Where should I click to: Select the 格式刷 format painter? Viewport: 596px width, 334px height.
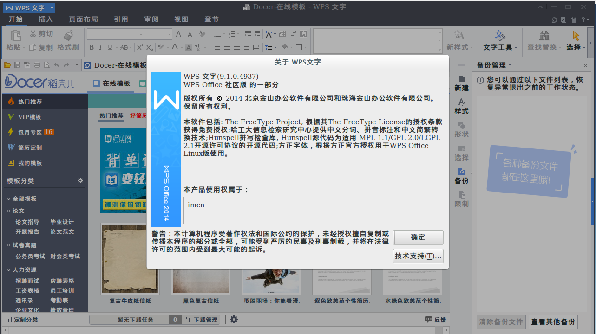point(68,40)
